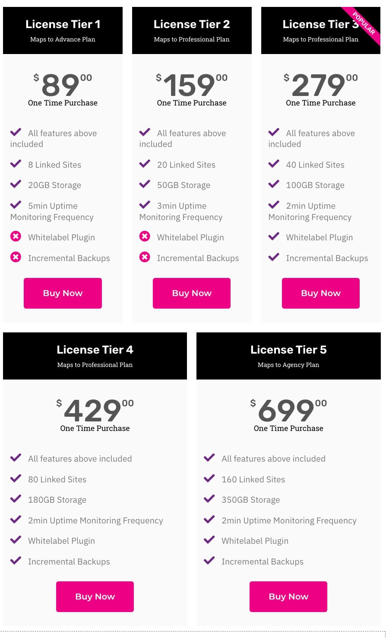Click red X beside Tier 1 Whitelabel Plugin
386x638 pixels.
[x=16, y=236]
